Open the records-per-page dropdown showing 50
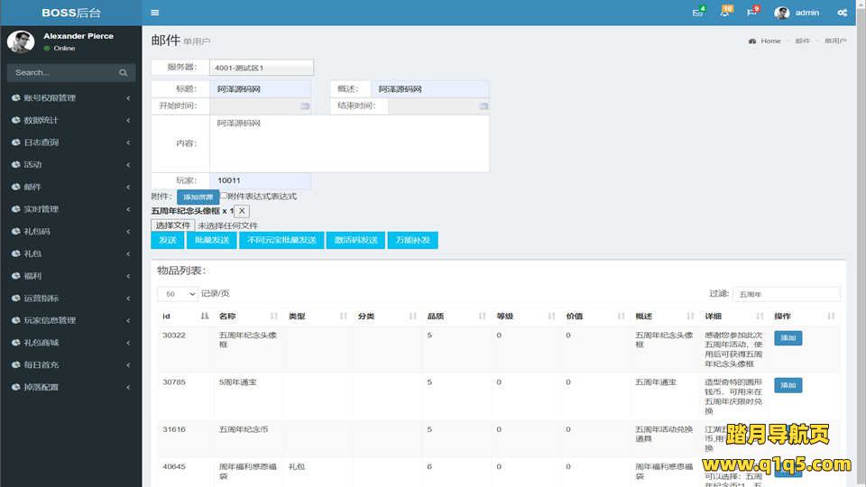The image size is (866, 487). 178,294
